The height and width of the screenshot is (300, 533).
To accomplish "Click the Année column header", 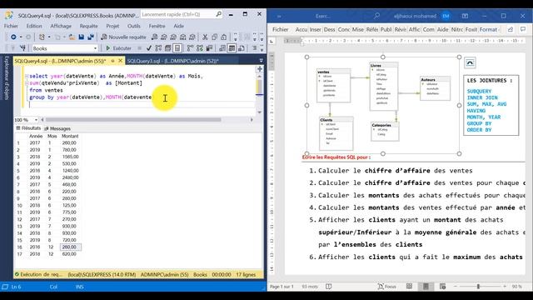I will click(x=35, y=136).
